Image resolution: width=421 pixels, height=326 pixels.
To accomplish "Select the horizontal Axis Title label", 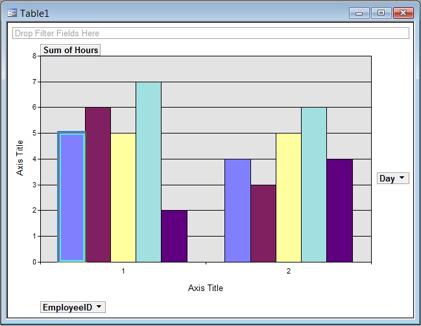I will pyautogui.click(x=206, y=288).
